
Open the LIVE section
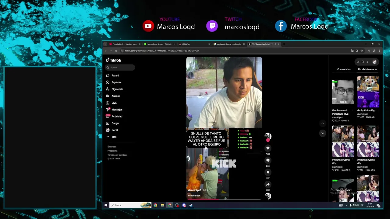click(111, 103)
